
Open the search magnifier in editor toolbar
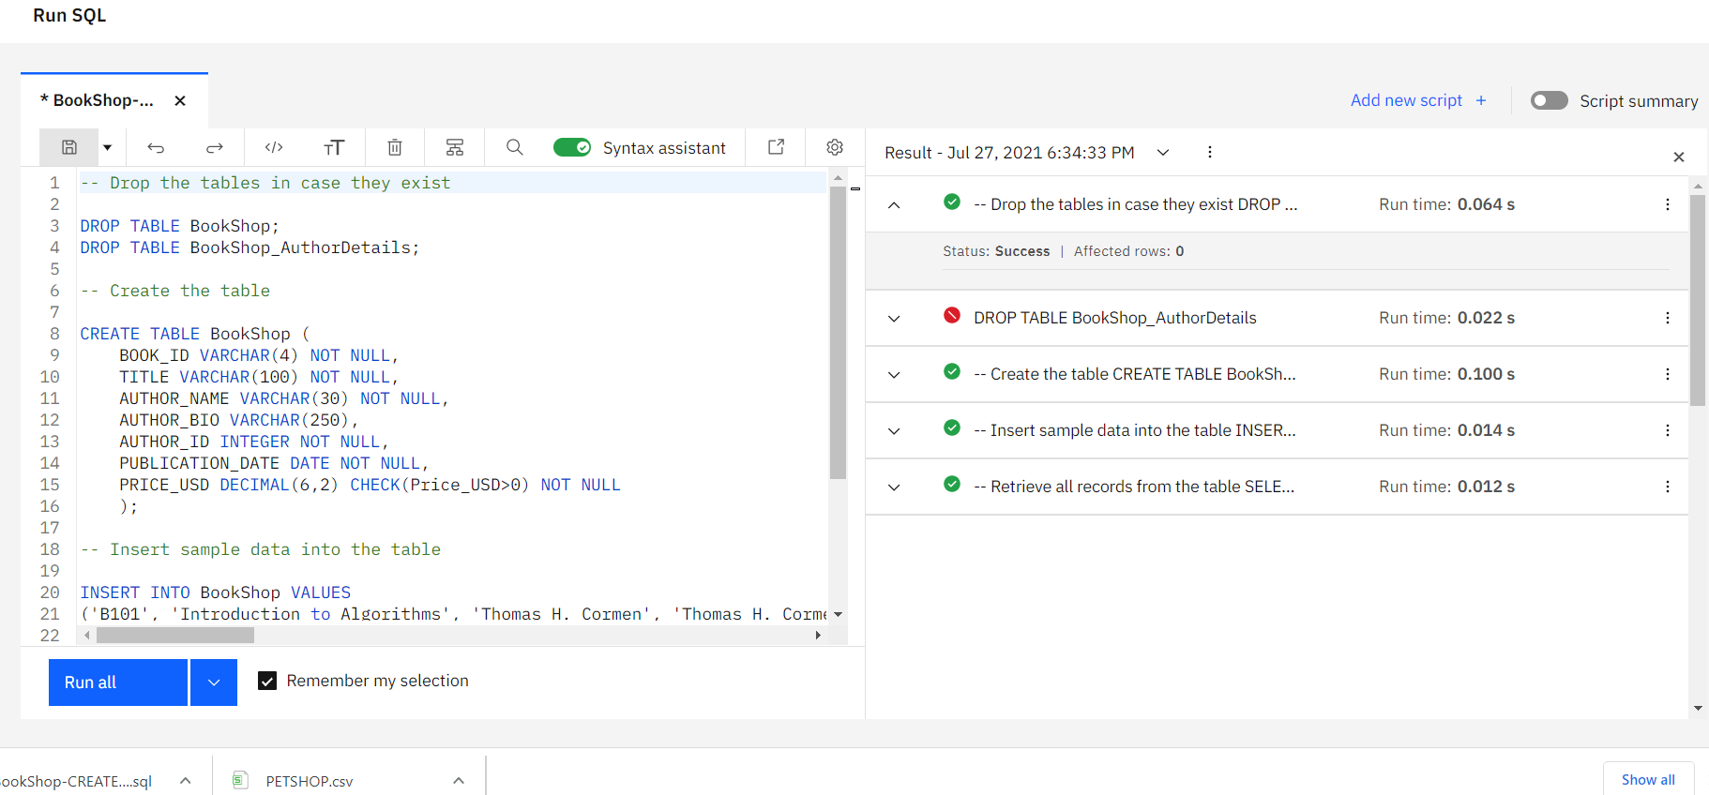[x=514, y=147]
